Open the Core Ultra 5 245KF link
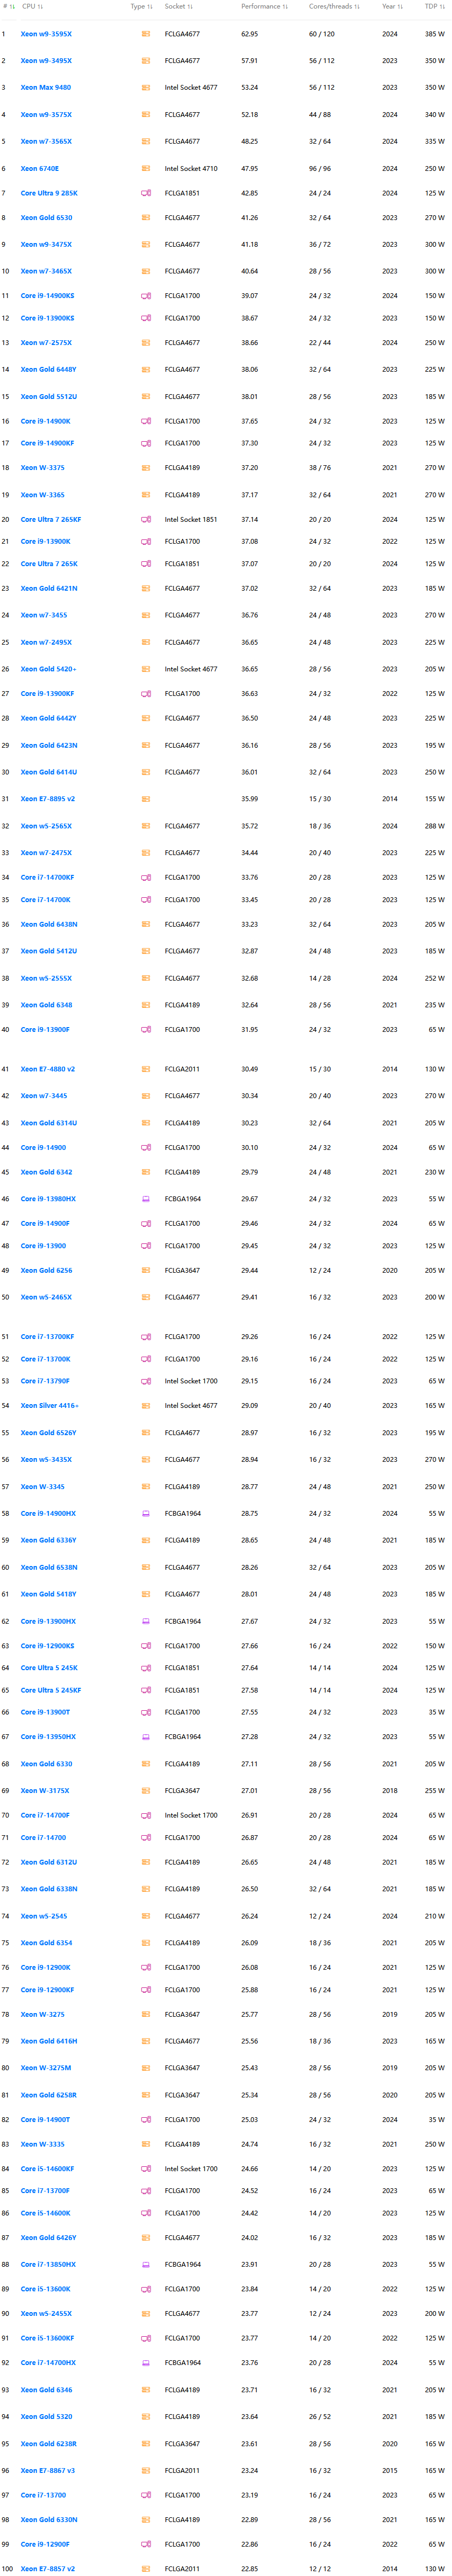This screenshot has height=2576, width=452. [51, 1691]
